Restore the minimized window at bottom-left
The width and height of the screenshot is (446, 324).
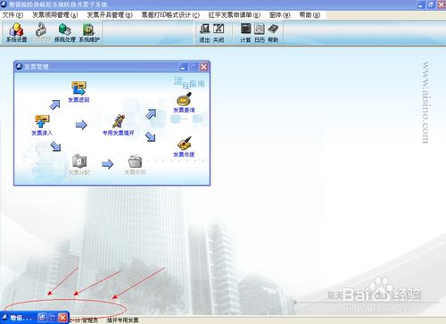(x=42, y=318)
